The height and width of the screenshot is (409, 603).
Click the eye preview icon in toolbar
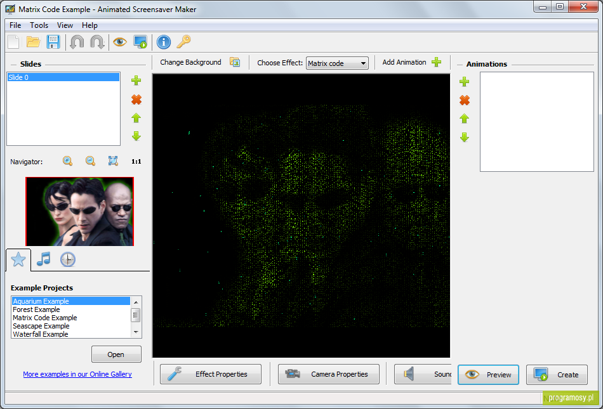pos(120,41)
